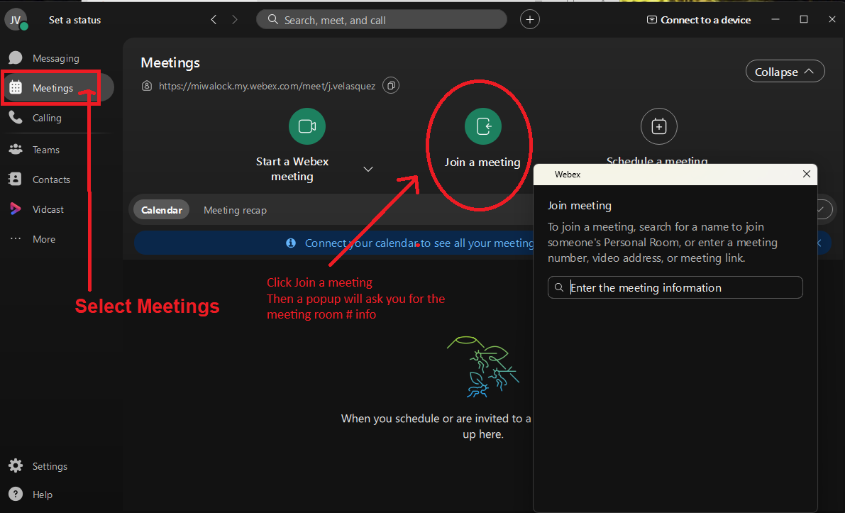Click the Enter the meeting information field

[x=681, y=287]
